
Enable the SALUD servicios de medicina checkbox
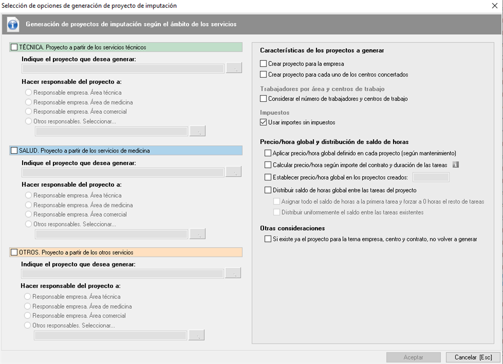15,151
